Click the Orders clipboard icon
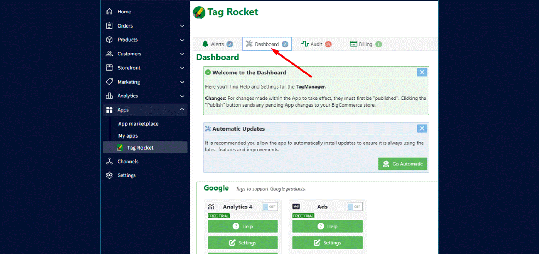The image size is (539, 254). [110, 26]
